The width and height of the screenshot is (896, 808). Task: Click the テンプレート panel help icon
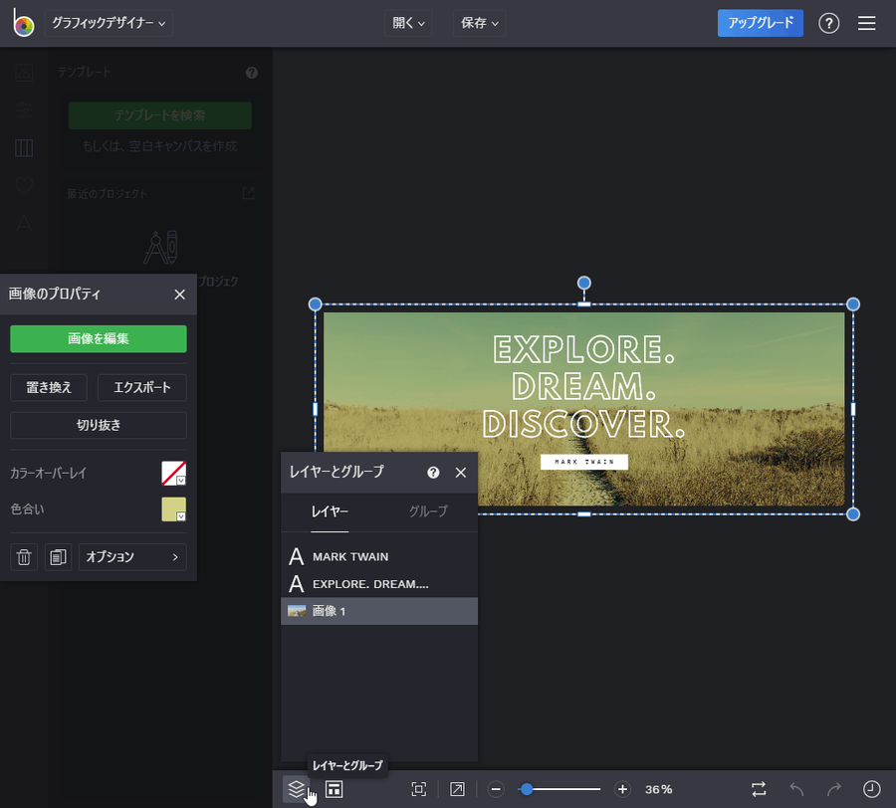point(252,73)
